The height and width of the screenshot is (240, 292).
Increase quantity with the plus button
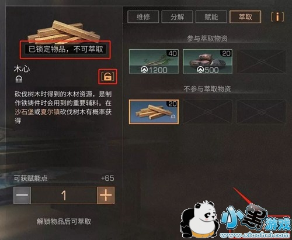(106, 196)
